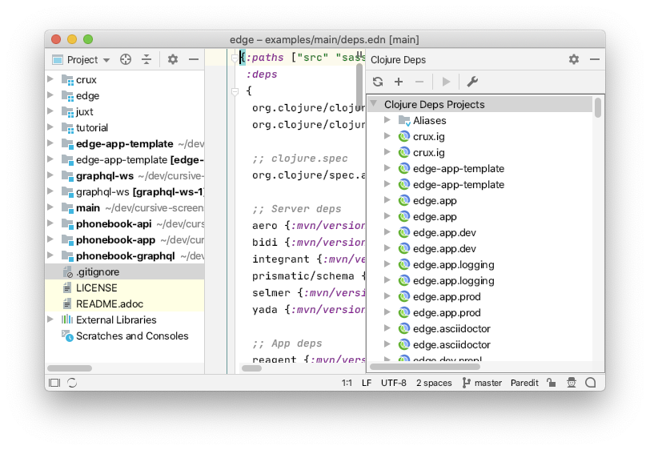Click the tool windows toggle icon in status bar
The height and width of the screenshot is (450, 650).
pyautogui.click(x=54, y=383)
